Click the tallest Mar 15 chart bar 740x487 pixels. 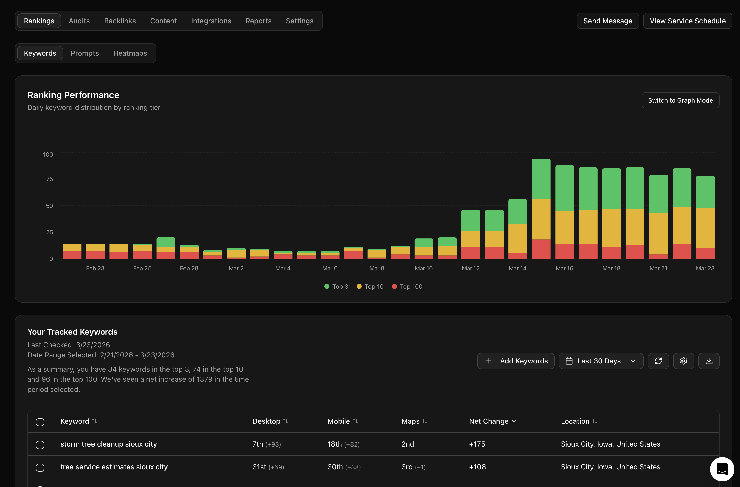coord(541,209)
